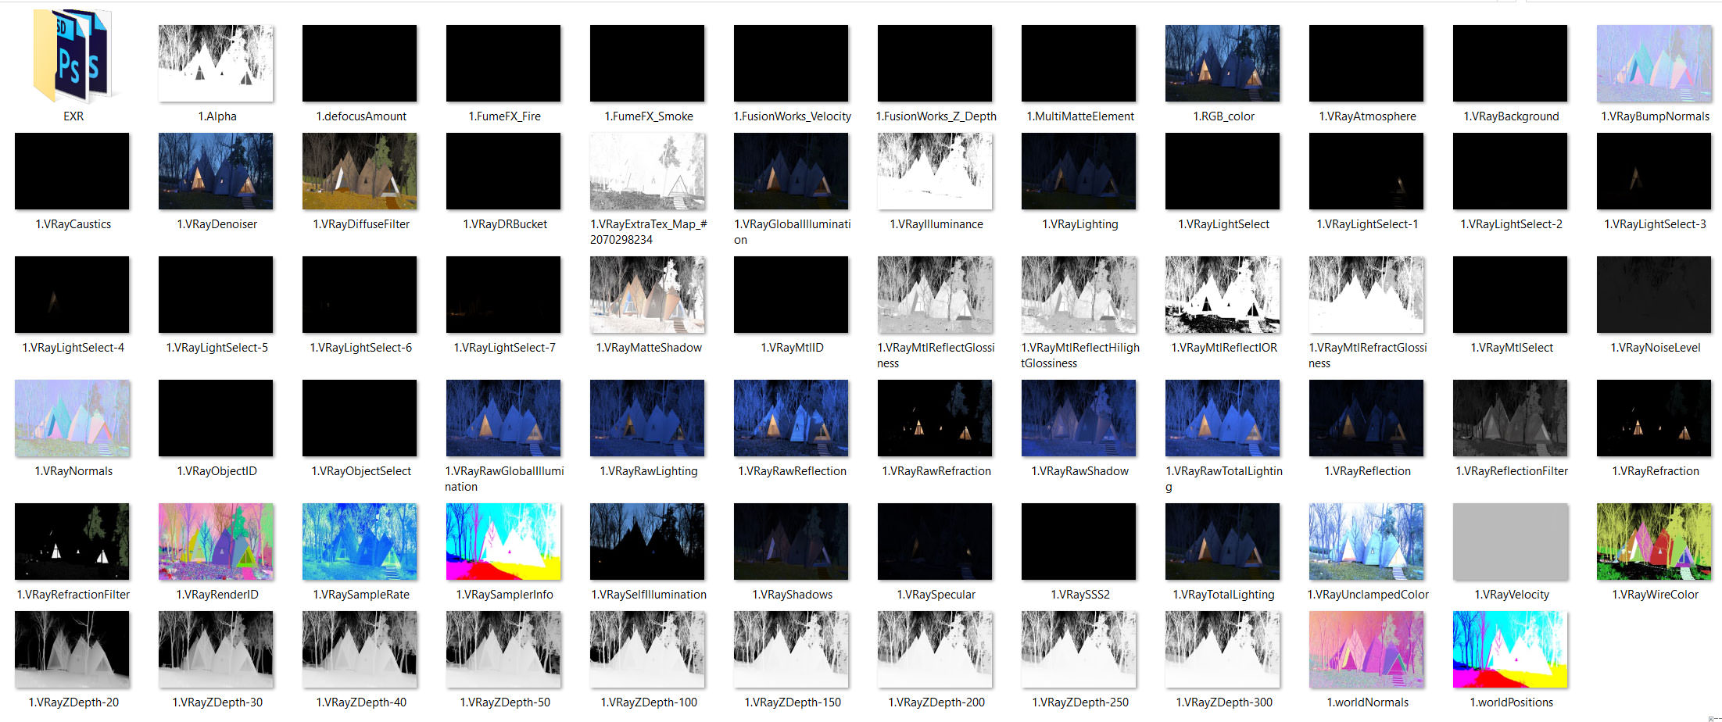
Task: Select the 1.VRayRawShadow thumbnail
Action: coord(1079,418)
